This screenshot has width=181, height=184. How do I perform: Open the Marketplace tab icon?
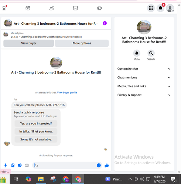tap(75, 8)
